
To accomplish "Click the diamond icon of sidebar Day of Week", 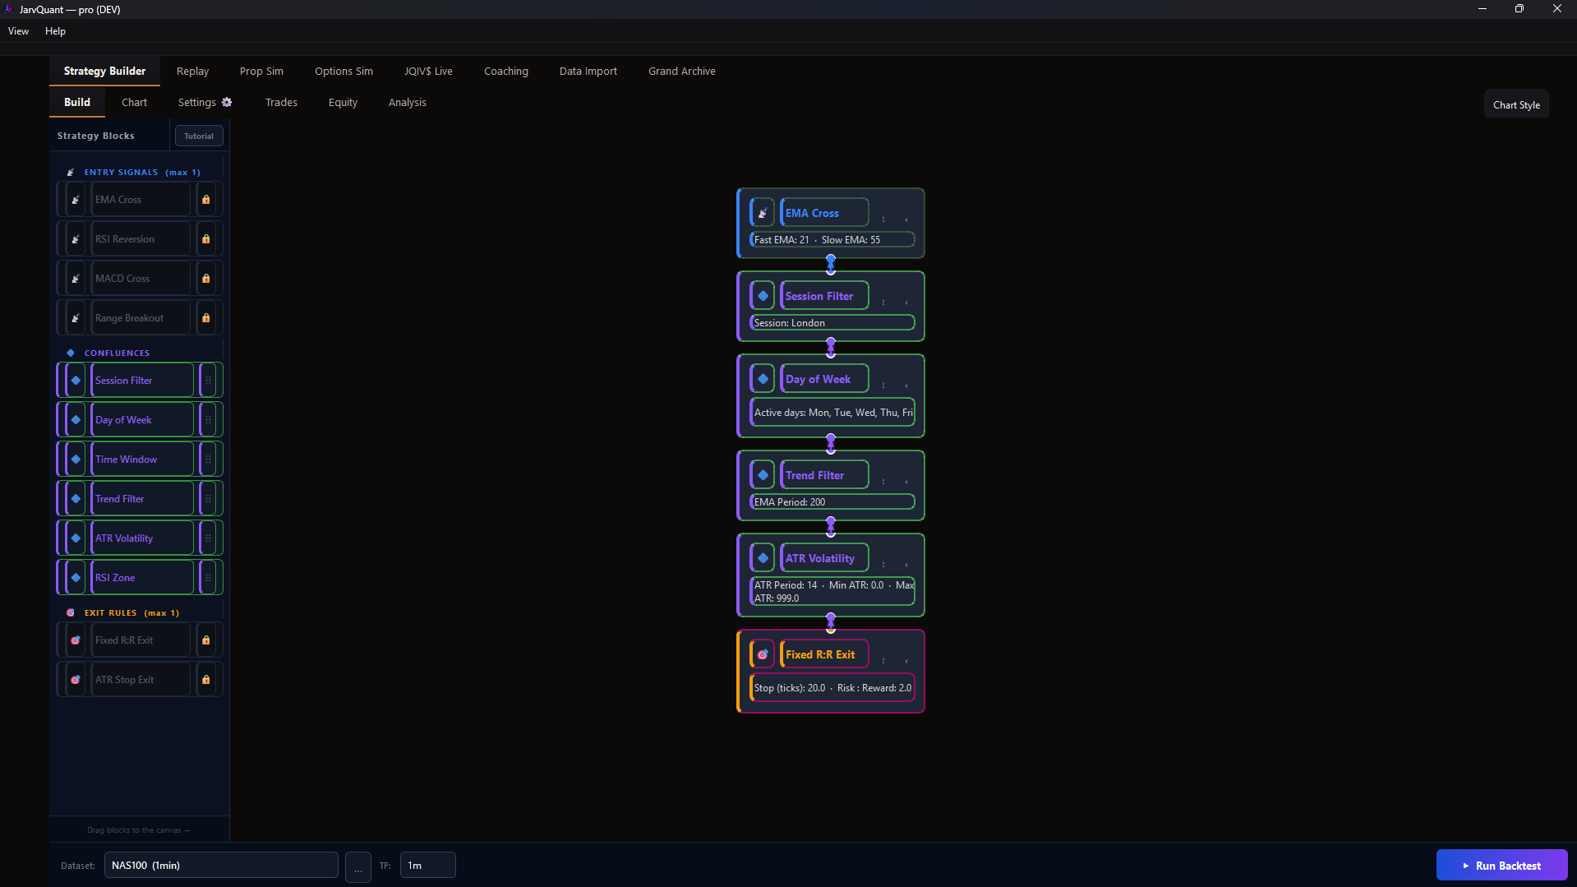I will point(76,420).
